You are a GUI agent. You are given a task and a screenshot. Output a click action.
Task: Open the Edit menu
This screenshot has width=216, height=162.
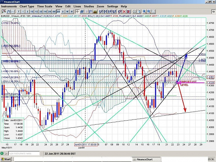[x=68, y=6]
